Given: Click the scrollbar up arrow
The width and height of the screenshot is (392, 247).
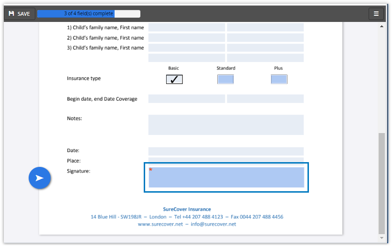Looking at the screenshot, I should [x=381, y=26].
